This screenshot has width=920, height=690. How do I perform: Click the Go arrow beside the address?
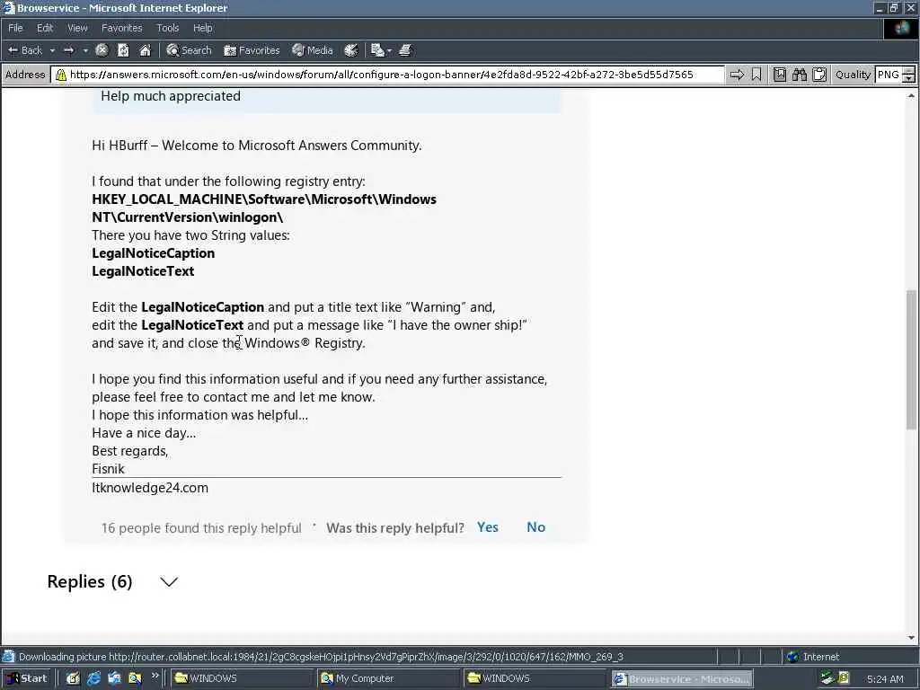tap(737, 75)
